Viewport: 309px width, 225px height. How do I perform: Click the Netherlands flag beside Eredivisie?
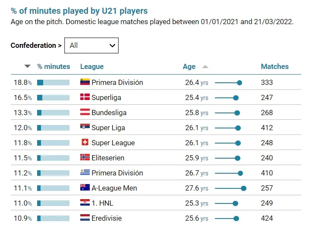click(x=85, y=218)
